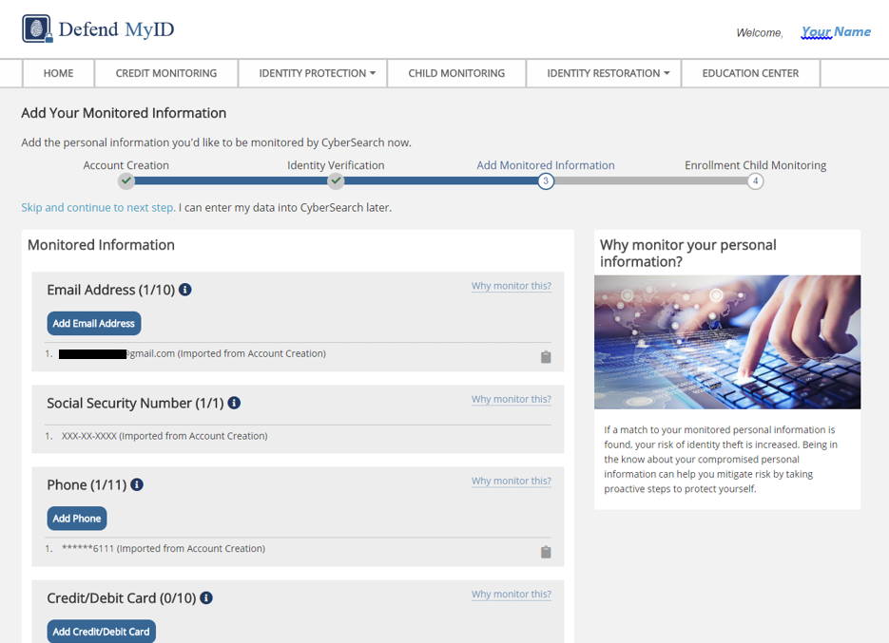This screenshot has height=643, width=889.
Task: Click the Account Creation completed step marker
Action: 126,181
